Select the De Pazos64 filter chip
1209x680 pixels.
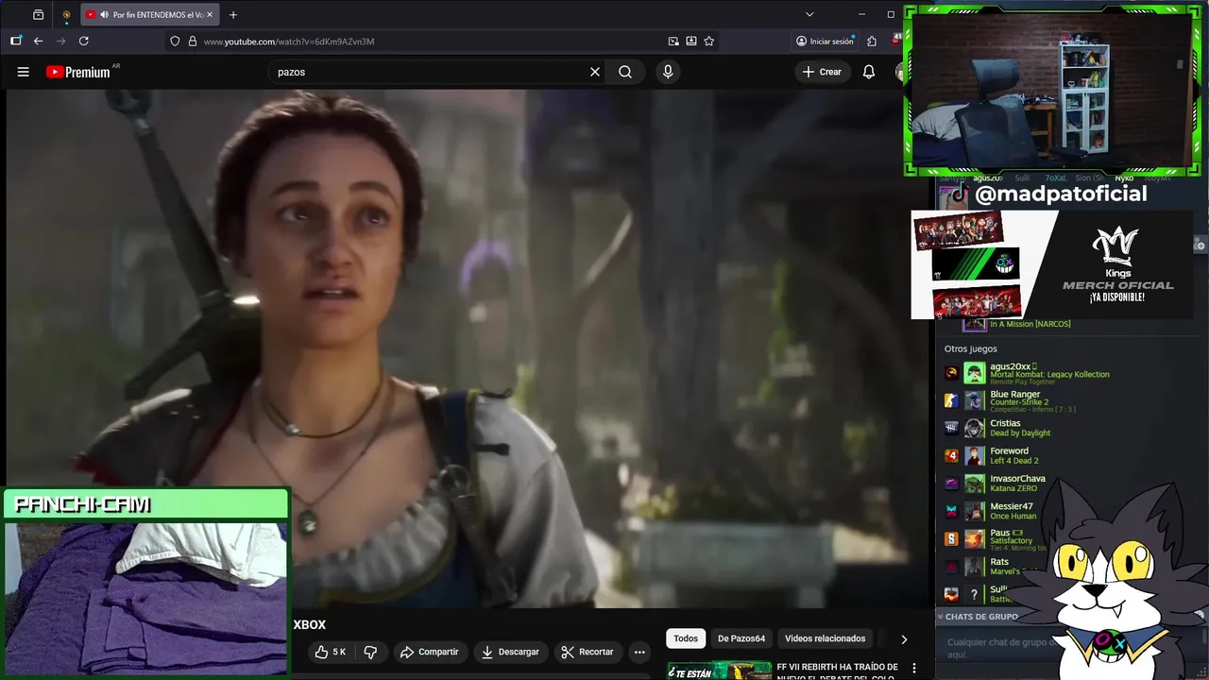pos(741,638)
